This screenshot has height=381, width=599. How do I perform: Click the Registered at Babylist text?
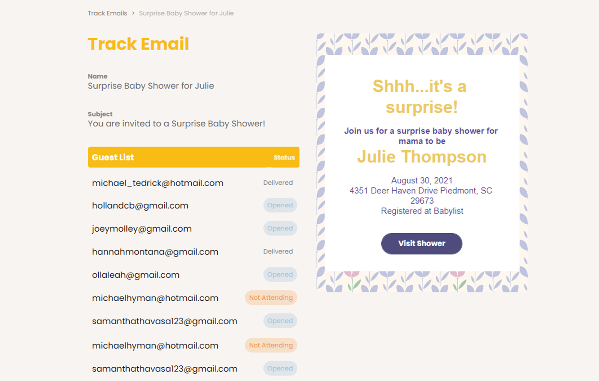tap(422, 211)
